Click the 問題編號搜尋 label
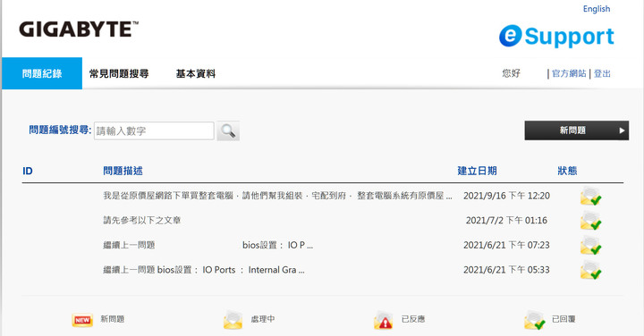The height and width of the screenshot is (336, 644). 60,130
